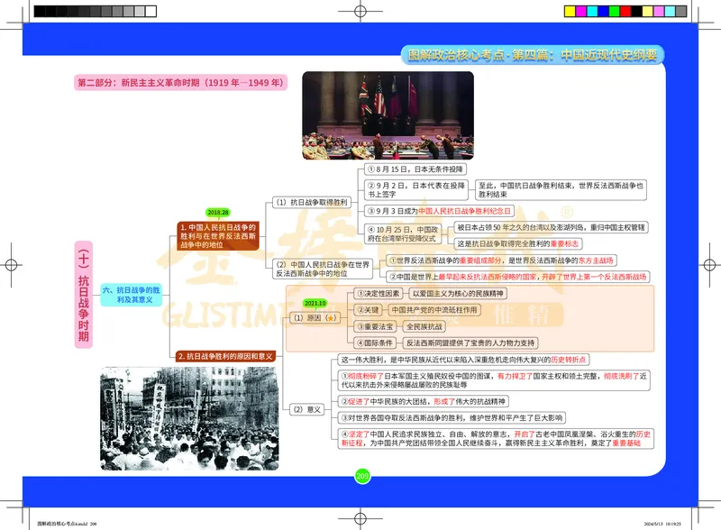Click the red 中国人民抗日战争胜利纪念日 text
This screenshot has height=530, width=721.
tap(470, 210)
